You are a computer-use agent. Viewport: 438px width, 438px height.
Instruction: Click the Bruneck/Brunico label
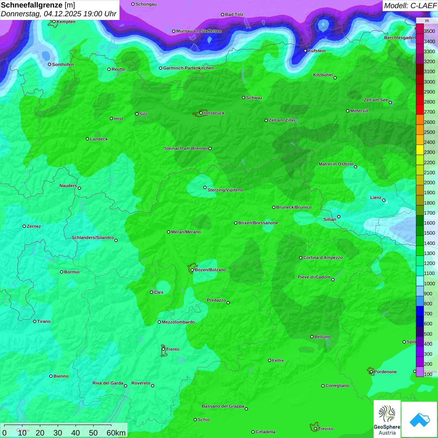tap(294, 207)
